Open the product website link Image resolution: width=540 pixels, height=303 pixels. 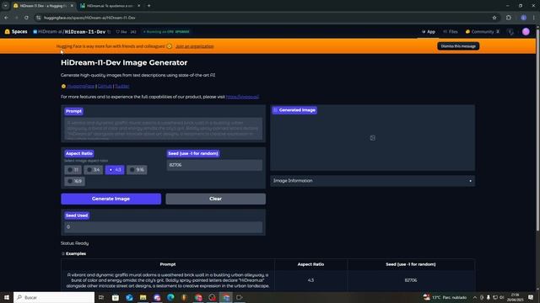coord(242,97)
